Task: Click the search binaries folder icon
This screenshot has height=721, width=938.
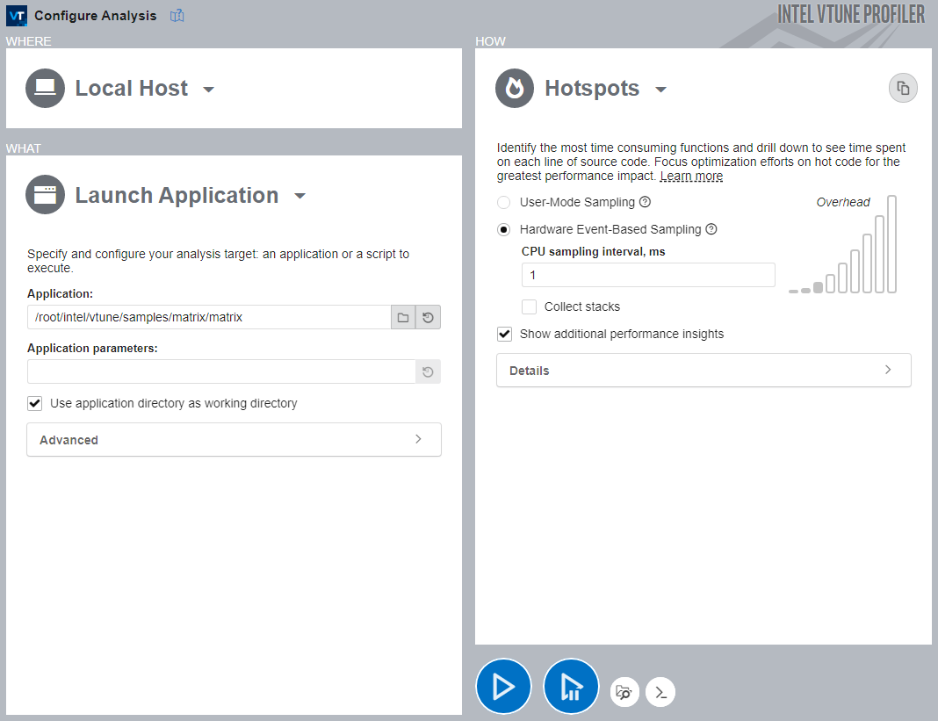Action: [624, 692]
